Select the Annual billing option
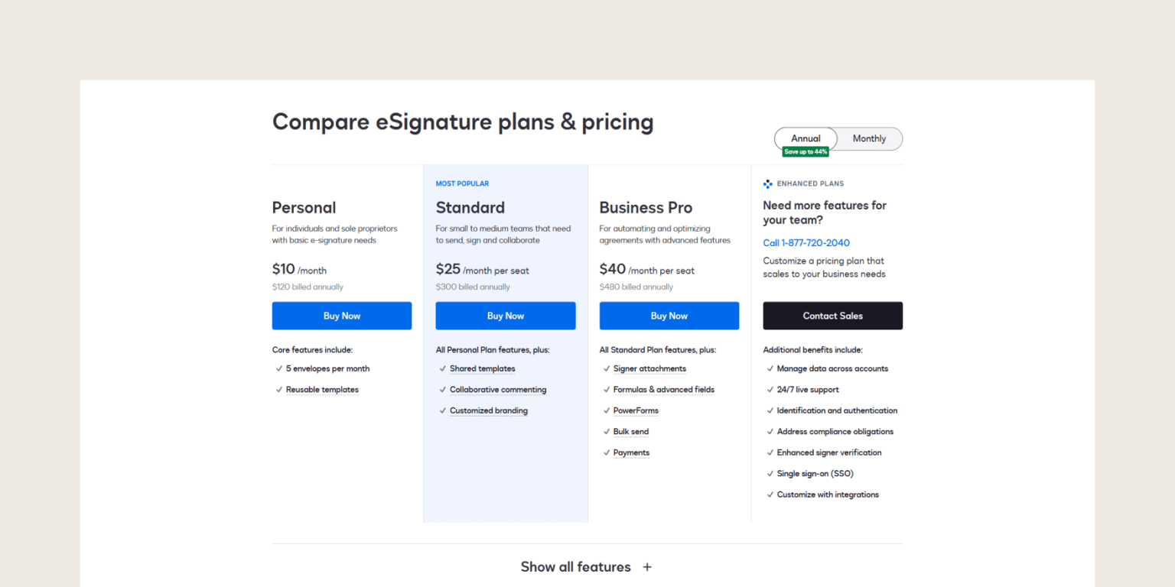The width and height of the screenshot is (1175, 587). (x=806, y=138)
